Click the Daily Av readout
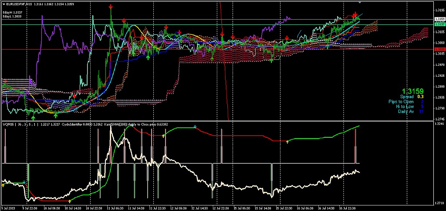446x211 pixels. click(411, 111)
